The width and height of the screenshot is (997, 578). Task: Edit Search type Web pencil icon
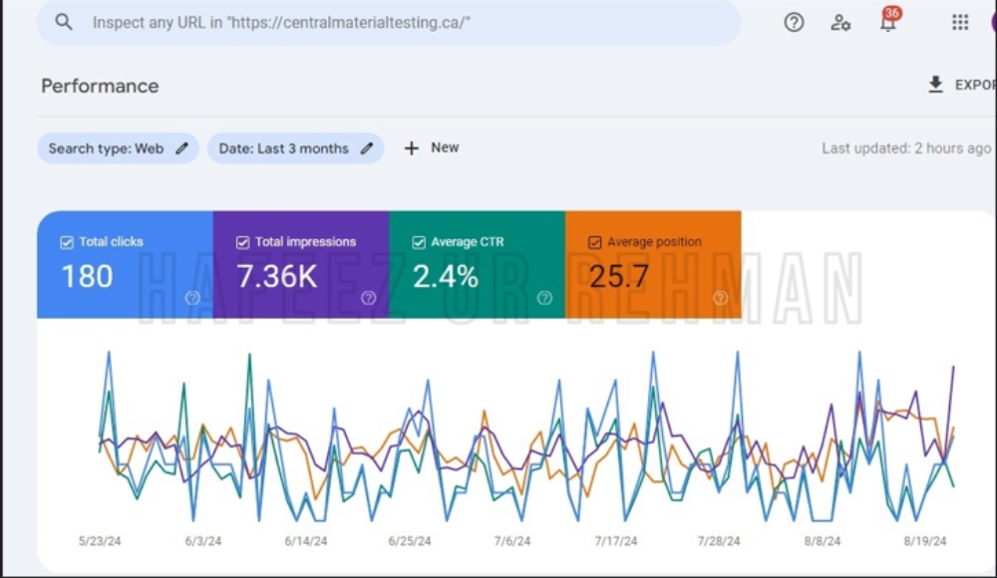click(x=181, y=148)
